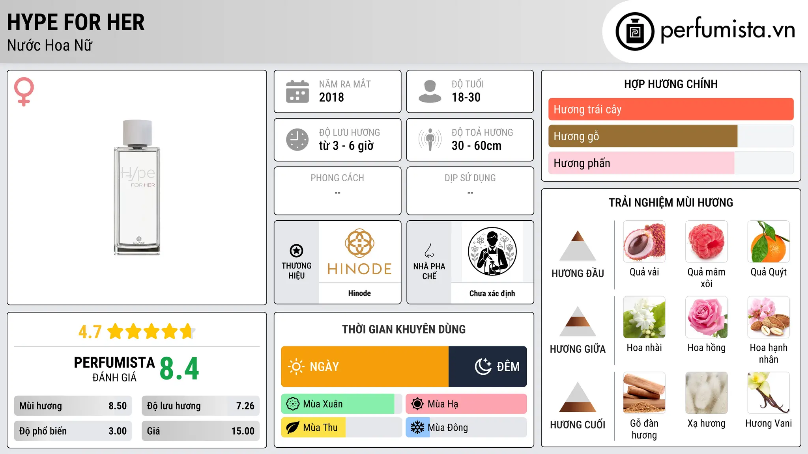Click the age range 18-30 value
Screen dimensions: 808x454
point(466,97)
